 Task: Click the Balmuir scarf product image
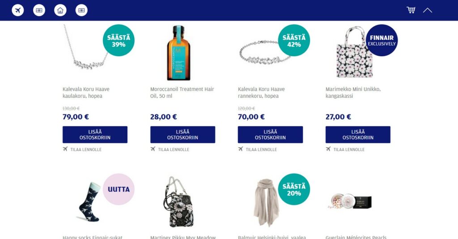267,202
